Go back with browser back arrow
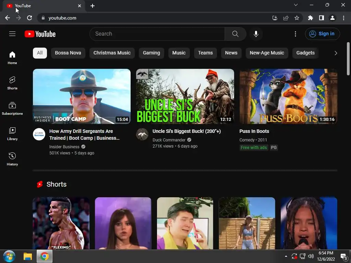Image resolution: width=351 pixels, height=263 pixels. (x=8, y=18)
